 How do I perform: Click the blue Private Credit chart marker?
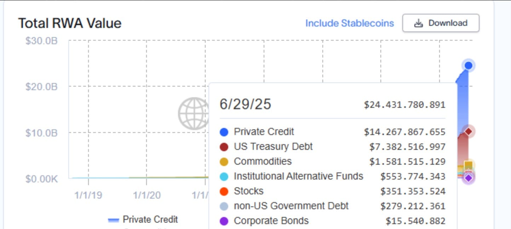click(469, 65)
